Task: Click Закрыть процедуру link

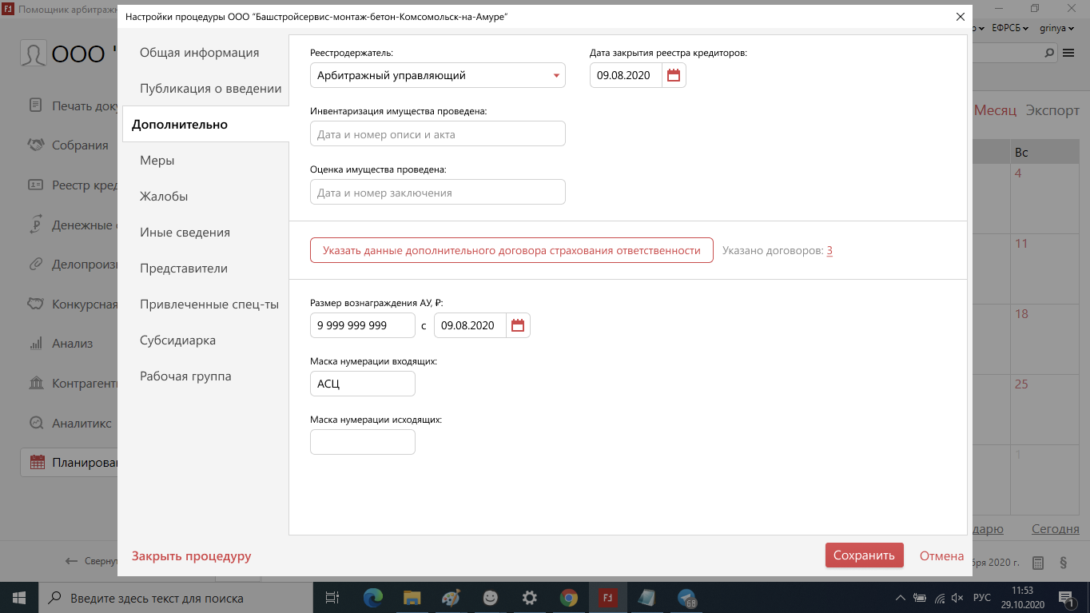Action: (x=191, y=556)
